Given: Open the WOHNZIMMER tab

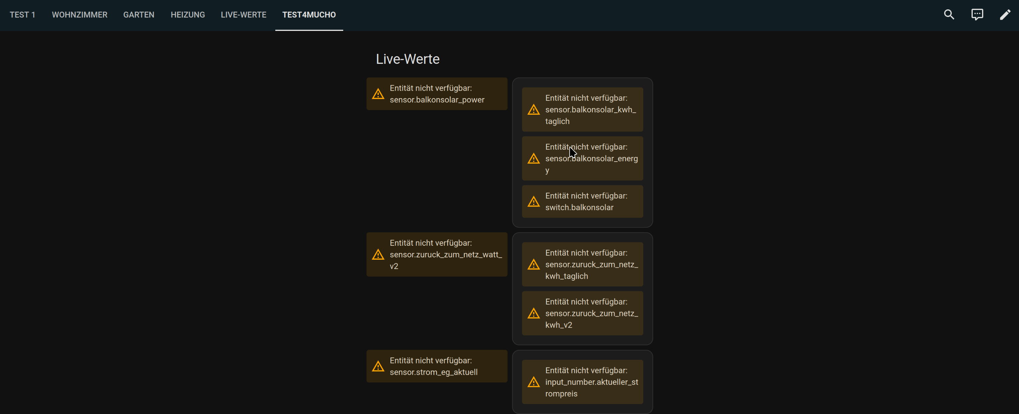Looking at the screenshot, I should [80, 15].
